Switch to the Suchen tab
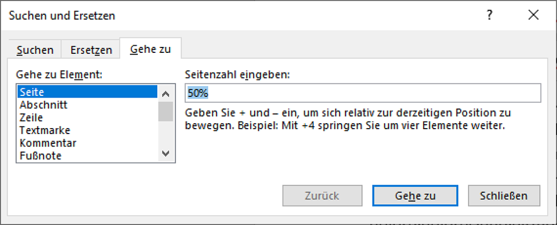This screenshot has height=225, width=557. (35, 50)
